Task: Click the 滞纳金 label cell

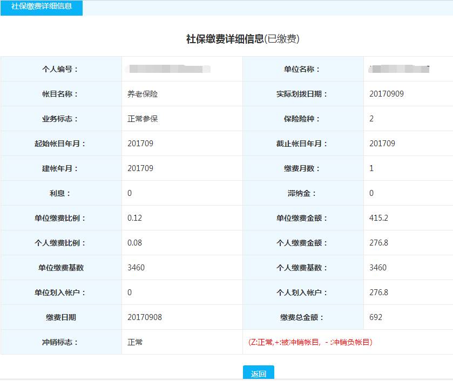Action: [302, 193]
